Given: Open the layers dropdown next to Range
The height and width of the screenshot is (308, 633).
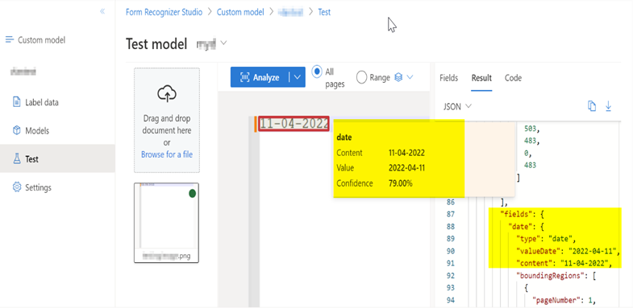Looking at the screenshot, I should tap(404, 77).
